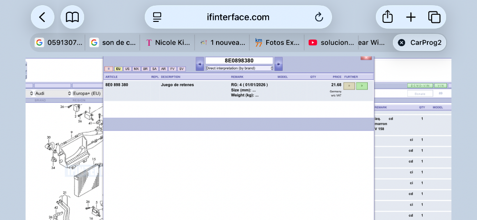Tap the page reload icon
This screenshot has height=220, width=477.
[319, 18]
